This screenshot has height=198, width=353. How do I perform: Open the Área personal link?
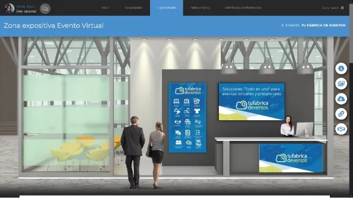(x=26, y=11)
